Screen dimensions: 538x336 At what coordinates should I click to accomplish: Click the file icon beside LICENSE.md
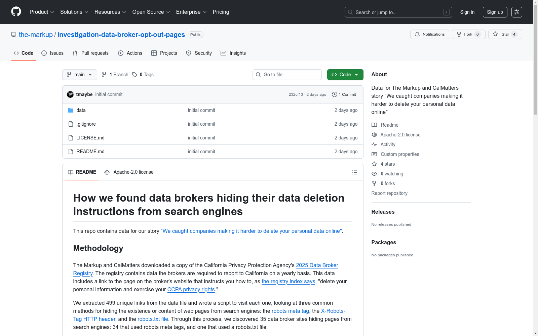coord(71,138)
